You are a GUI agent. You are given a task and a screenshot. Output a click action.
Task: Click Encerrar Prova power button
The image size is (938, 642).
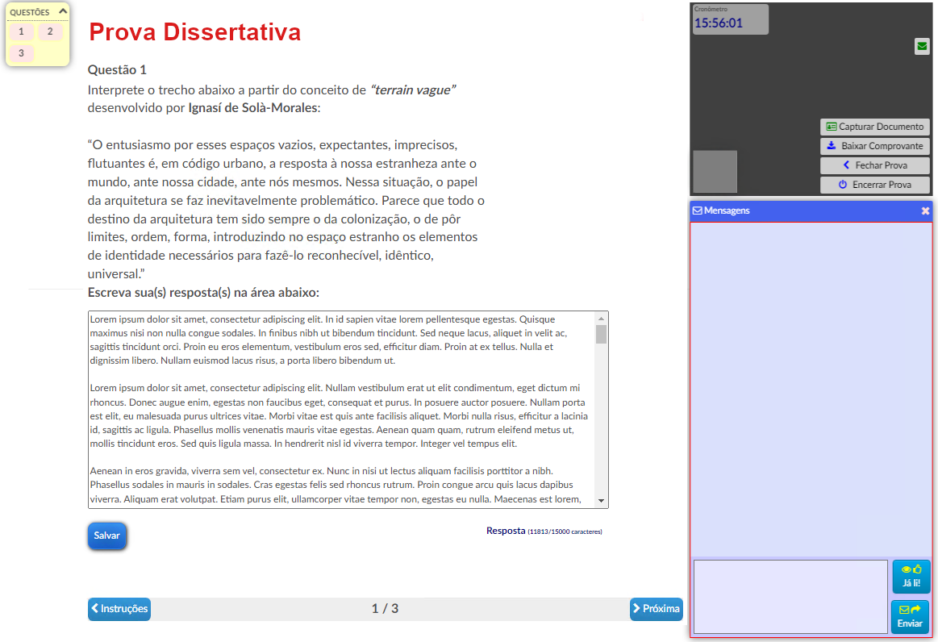pyautogui.click(x=874, y=185)
